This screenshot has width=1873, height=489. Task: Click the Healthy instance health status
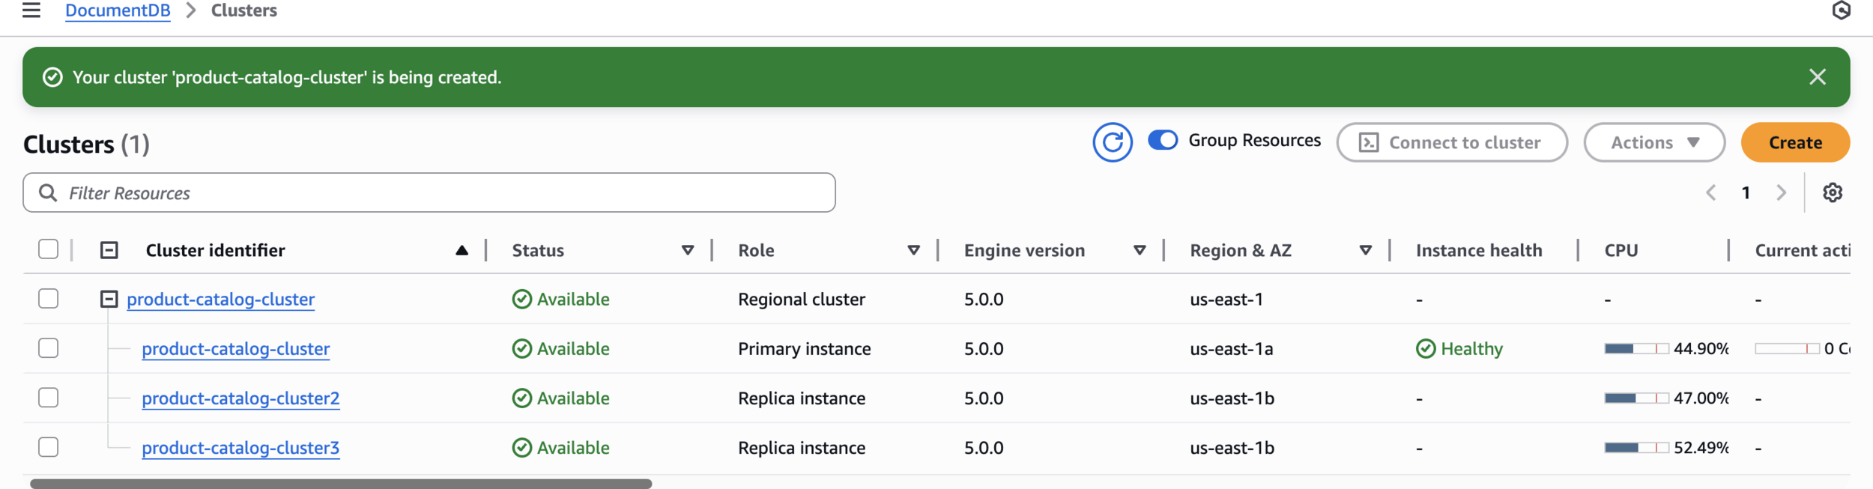(1459, 348)
